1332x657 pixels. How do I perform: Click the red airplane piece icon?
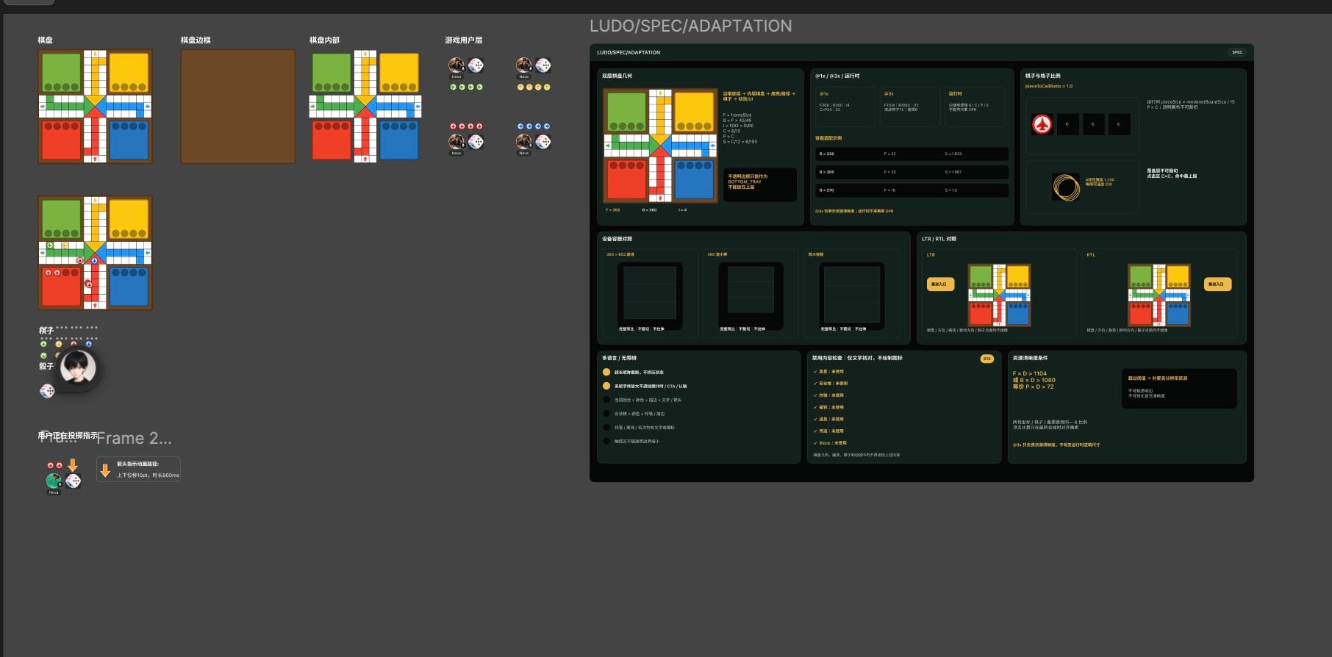coord(1042,124)
